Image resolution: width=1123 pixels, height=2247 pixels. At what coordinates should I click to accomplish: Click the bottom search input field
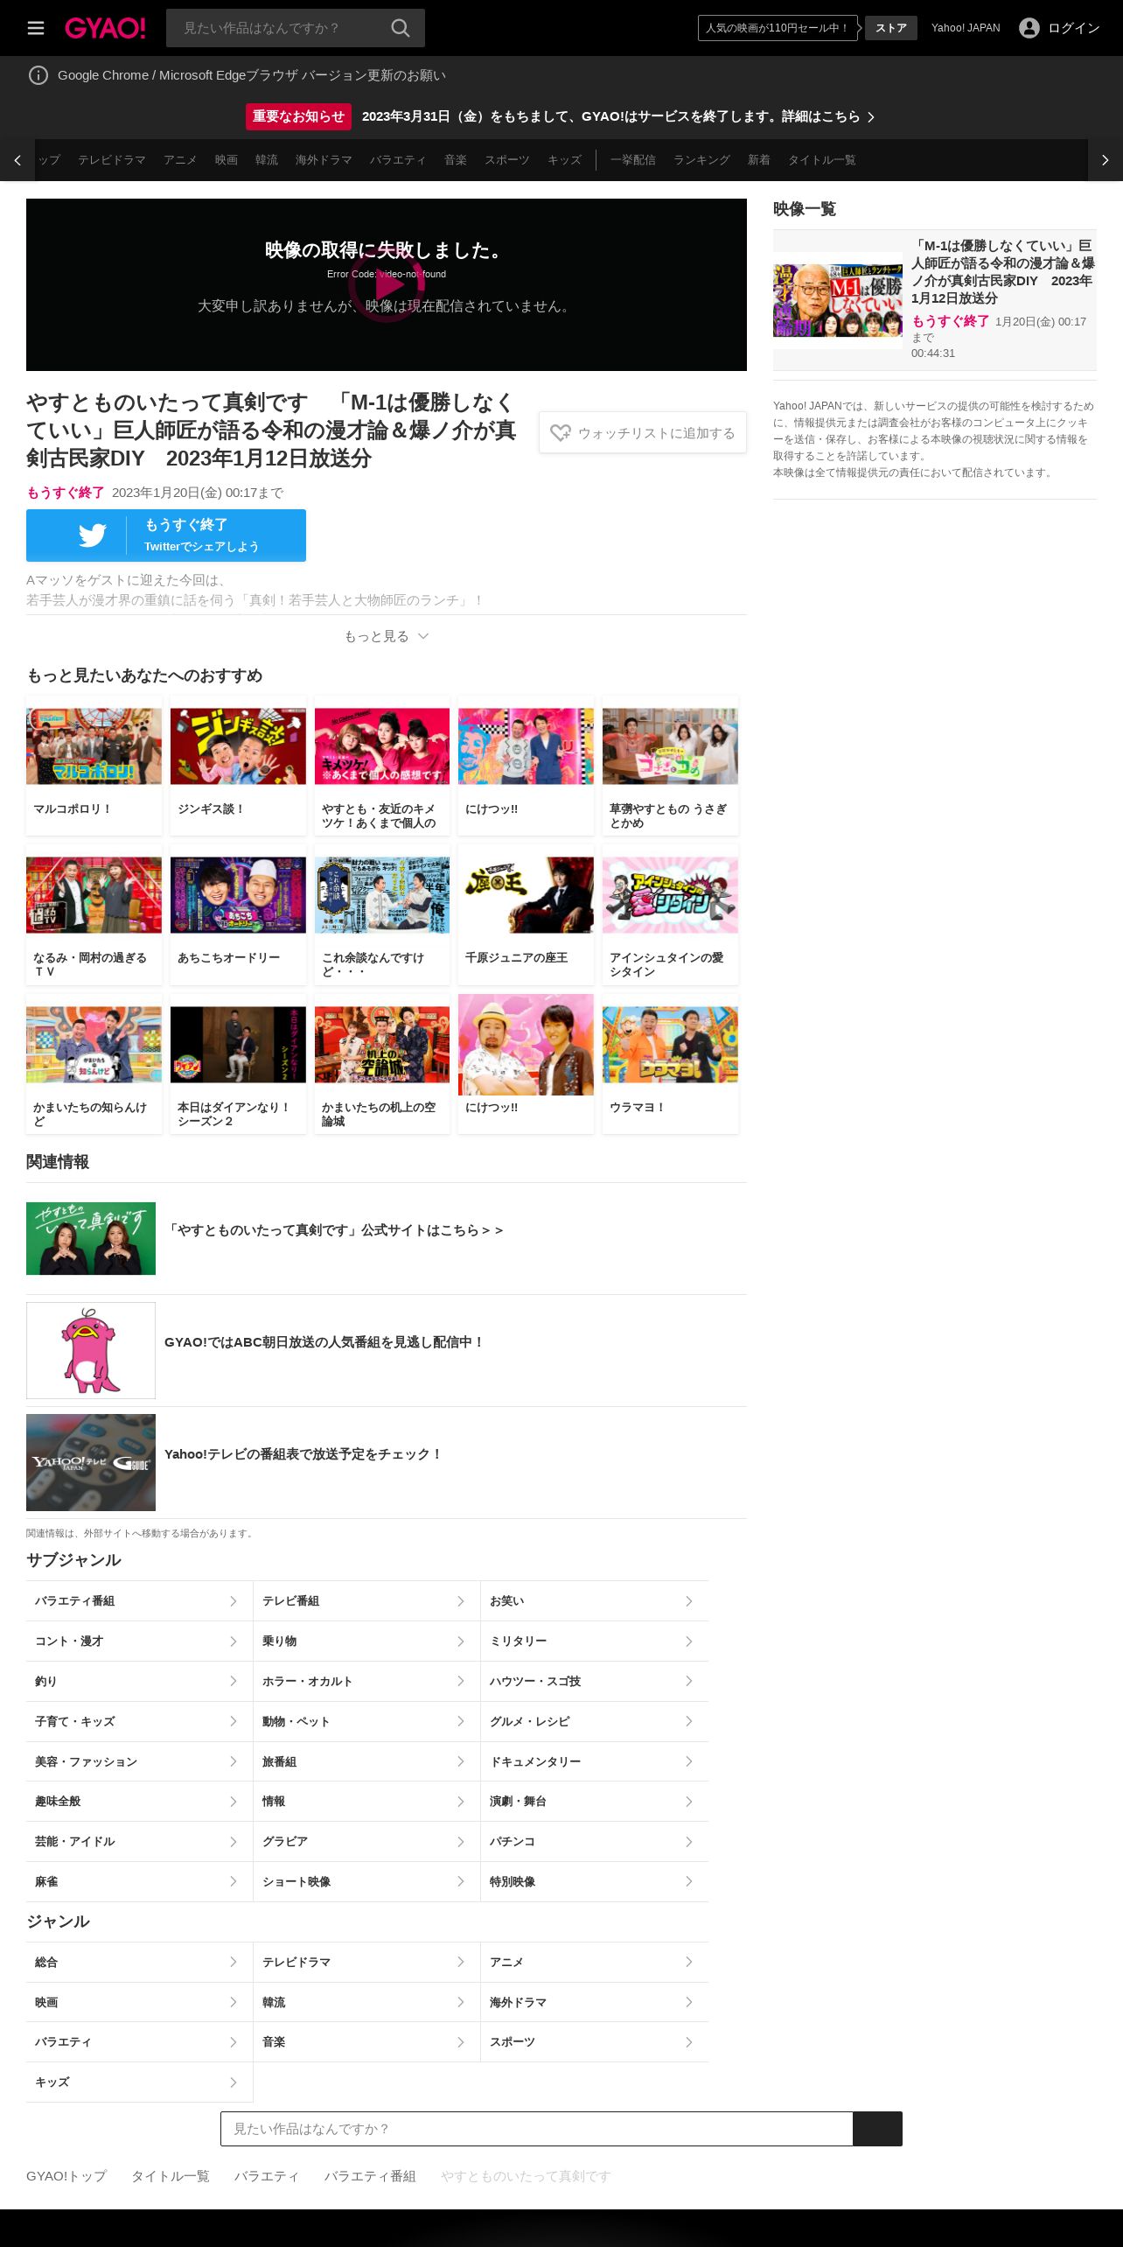pyautogui.click(x=537, y=2129)
